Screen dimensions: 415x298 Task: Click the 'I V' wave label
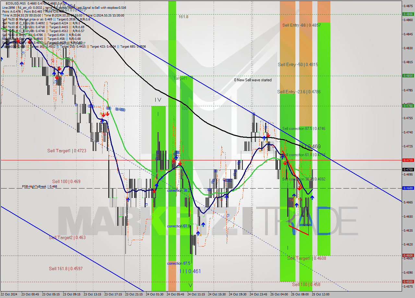(158, 100)
